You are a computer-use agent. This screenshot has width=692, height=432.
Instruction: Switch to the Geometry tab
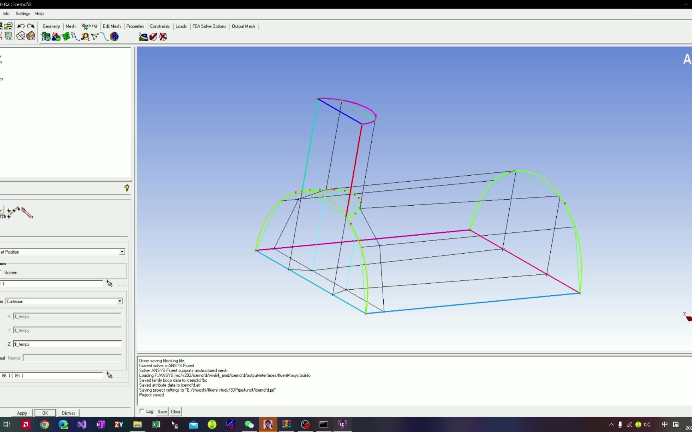[51, 26]
